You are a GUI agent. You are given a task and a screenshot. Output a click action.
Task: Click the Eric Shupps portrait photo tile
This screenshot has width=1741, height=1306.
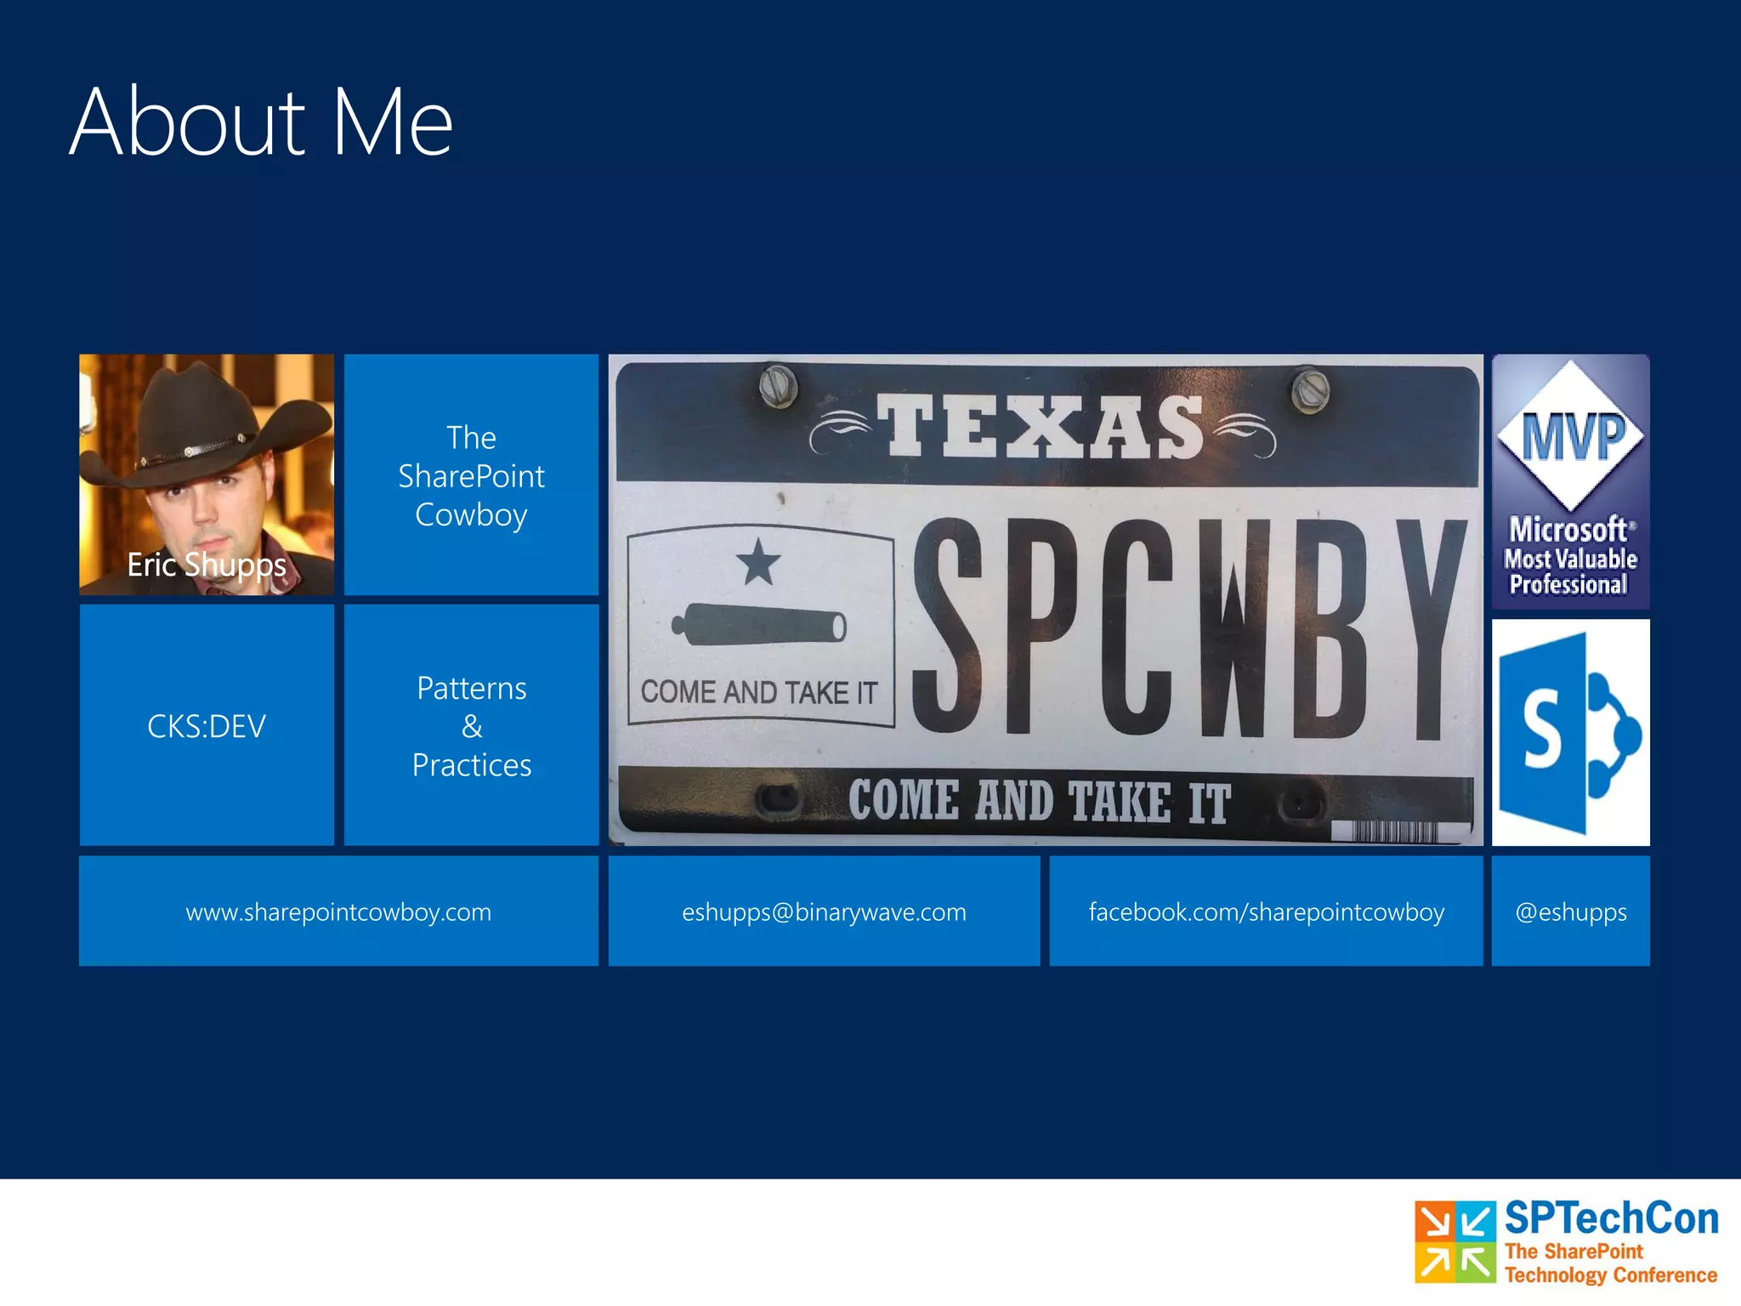[207, 474]
